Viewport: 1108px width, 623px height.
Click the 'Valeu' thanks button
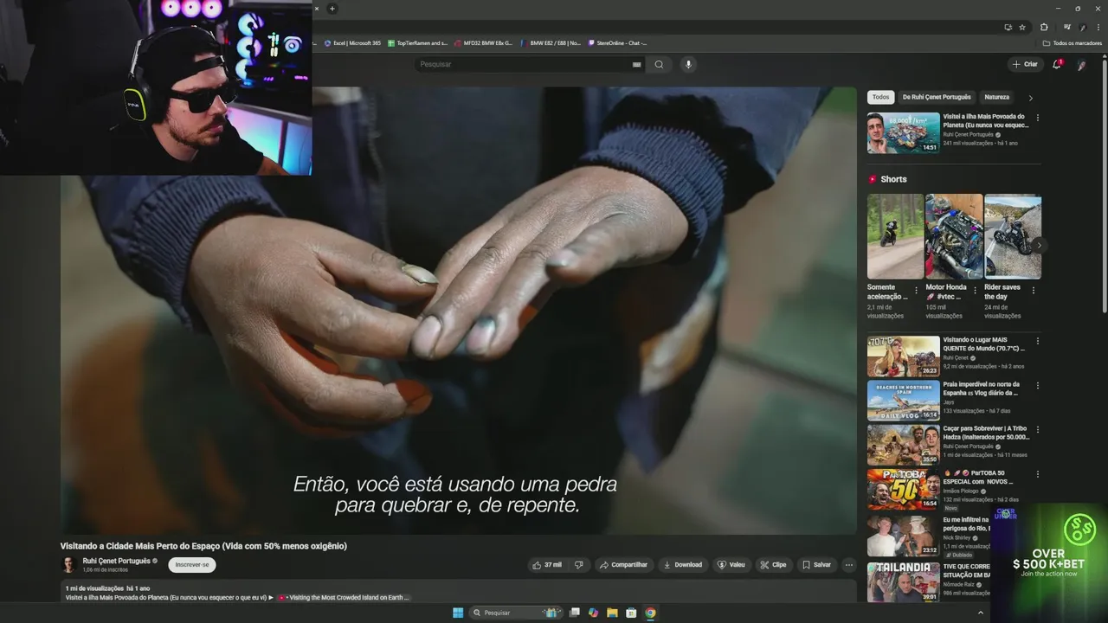coord(731,565)
